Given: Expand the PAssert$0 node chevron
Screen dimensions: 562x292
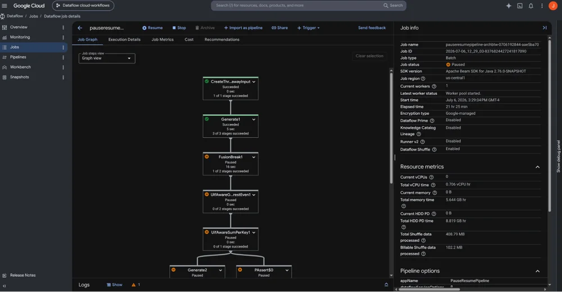Looking at the screenshot, I should (287, 270).
